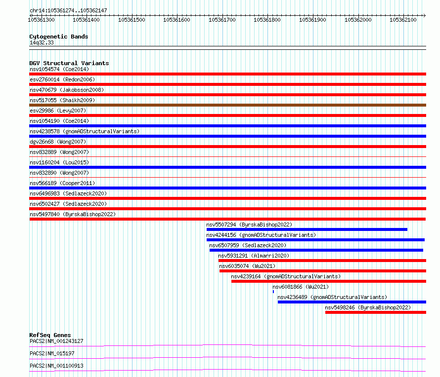Click the nsv4239164 (gnomADStructuralVariants) label

(286, 276)
